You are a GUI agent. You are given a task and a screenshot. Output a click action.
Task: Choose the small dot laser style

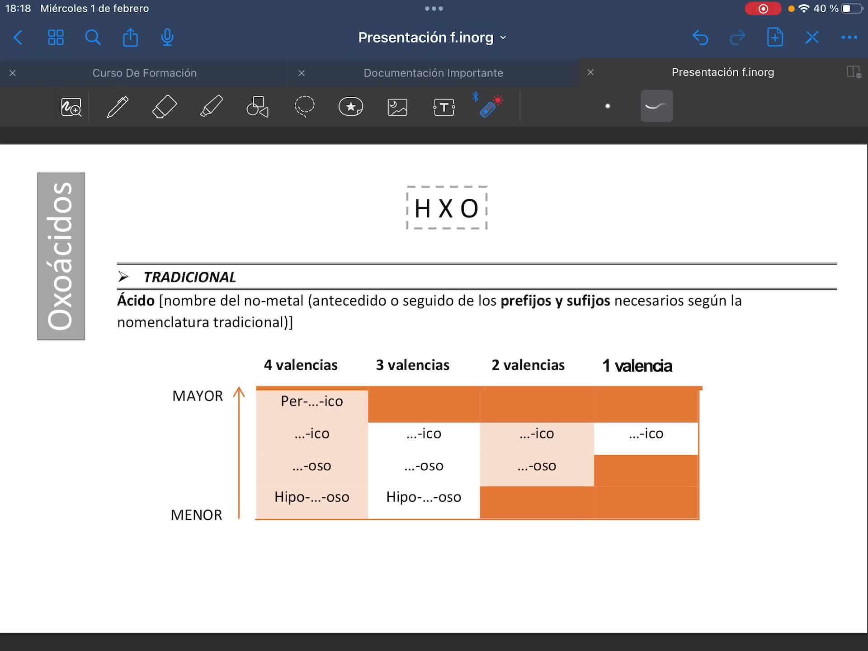coord(608,106)
